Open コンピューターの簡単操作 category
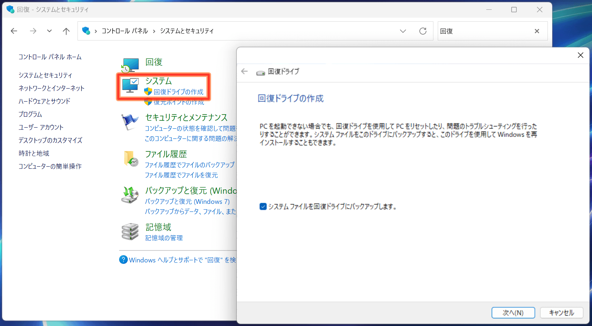 pos(50,166)
